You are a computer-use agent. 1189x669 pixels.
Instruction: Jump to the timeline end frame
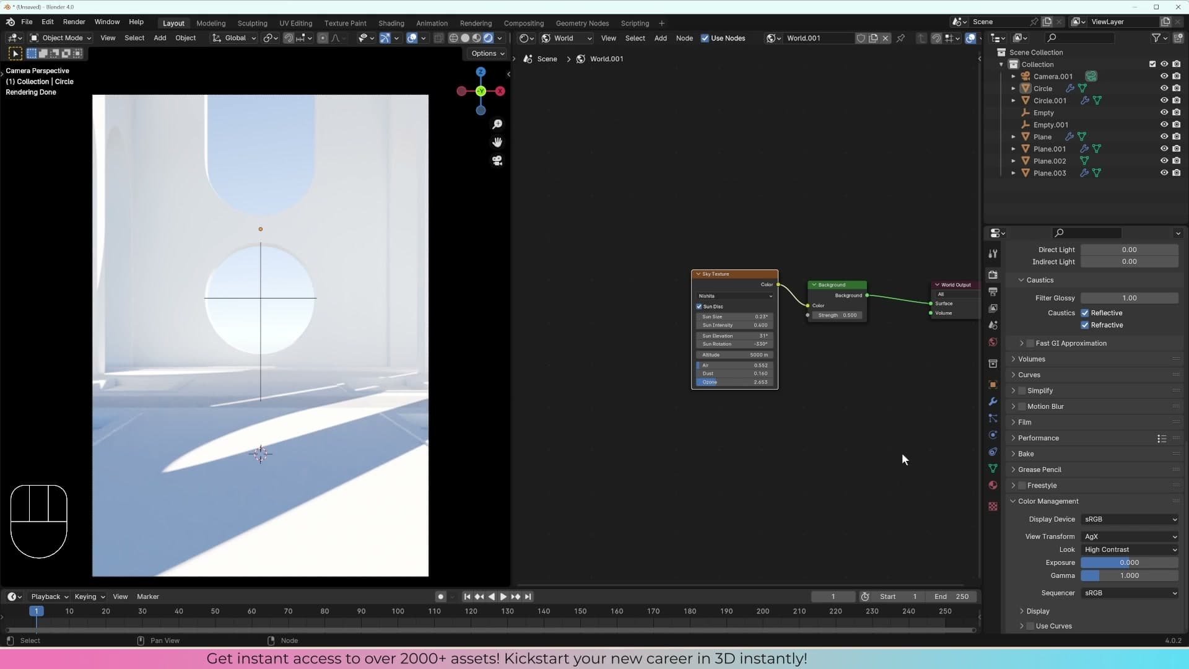pyautogui.click(x=528, y=597)
